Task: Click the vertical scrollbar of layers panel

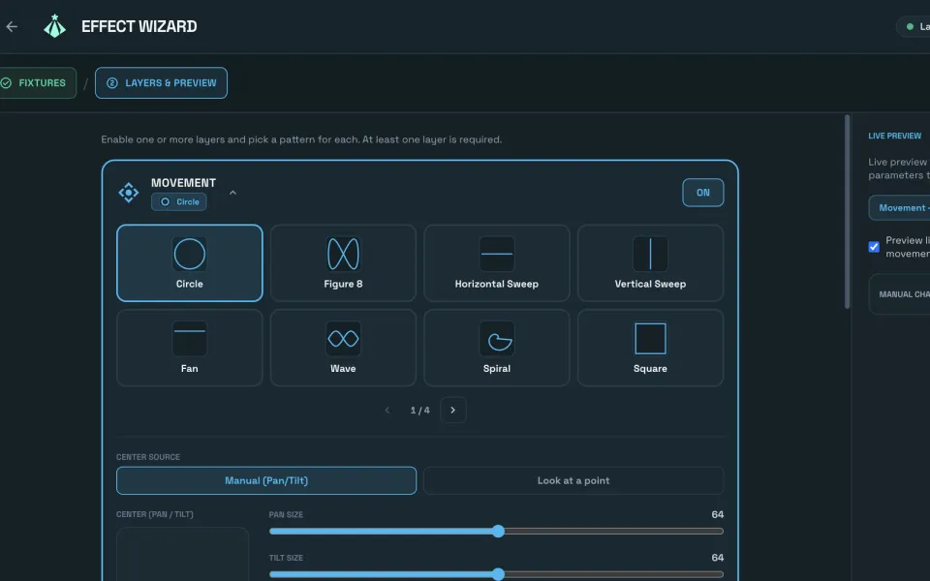Action: [847, 212]
